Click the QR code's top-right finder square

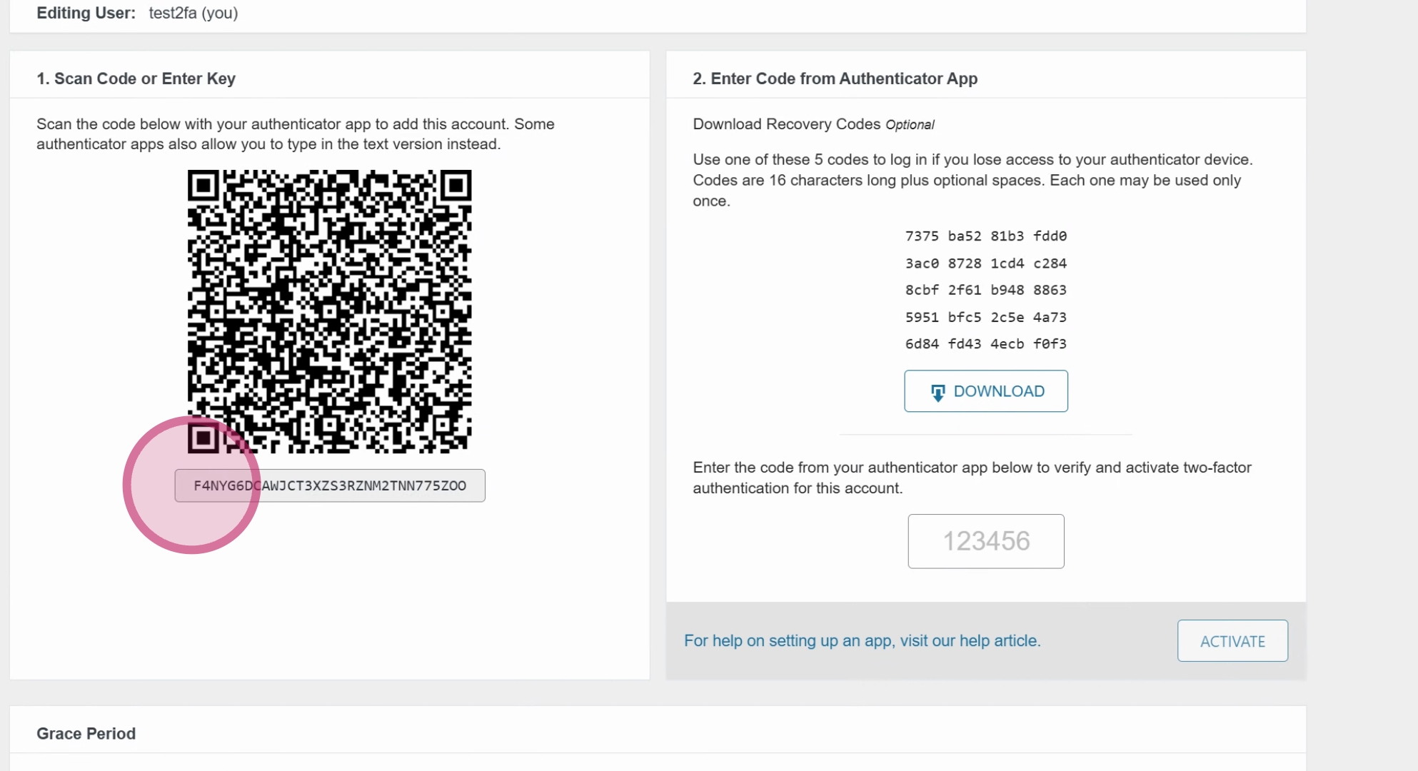[x=456, y=186]
